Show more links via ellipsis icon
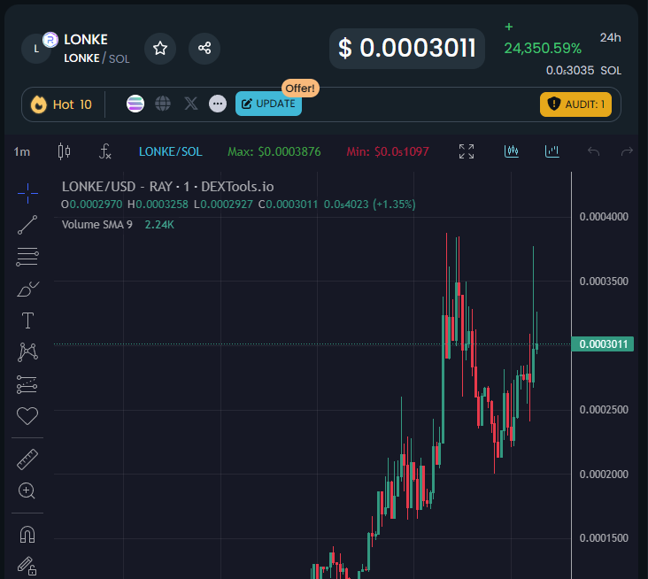Image resolution: width=648 pixels, height=579 pixels. [x=218, y=104]
